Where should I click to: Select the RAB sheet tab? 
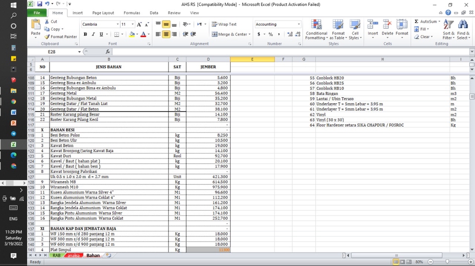click(56, 256)
